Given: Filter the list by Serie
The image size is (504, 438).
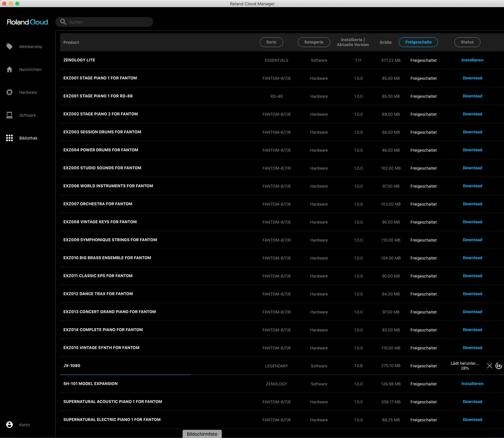Looking at the screenshot, I should (x=271, y=42).
